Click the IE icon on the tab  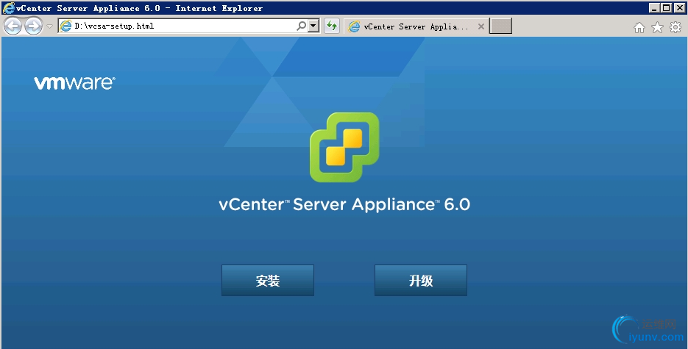pos(354,26)
